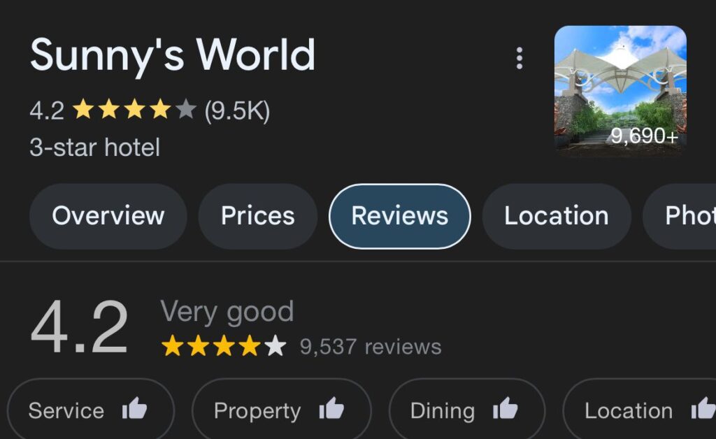Open the Overview tab

click(x=108, y=216)
